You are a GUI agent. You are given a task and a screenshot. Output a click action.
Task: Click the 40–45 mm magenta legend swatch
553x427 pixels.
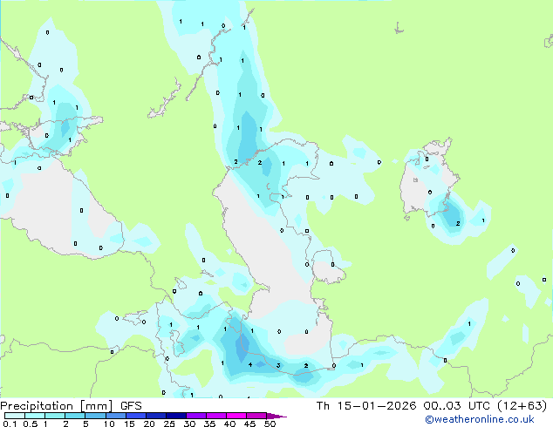(x=236, y=416)
